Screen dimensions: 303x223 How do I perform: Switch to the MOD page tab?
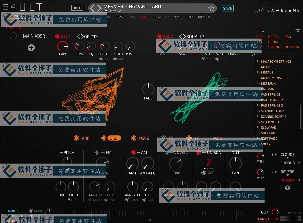tap(218, 138)
